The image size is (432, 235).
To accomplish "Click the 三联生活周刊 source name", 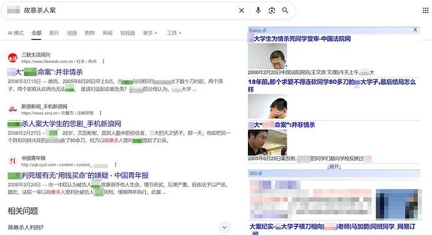I will click(36, 55).
